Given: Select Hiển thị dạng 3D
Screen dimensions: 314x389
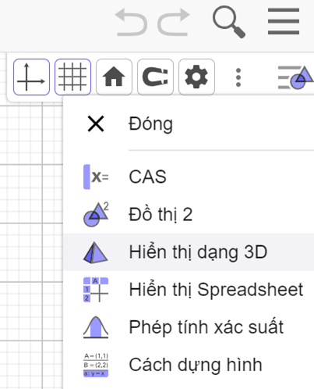Looking at the screenshot, I should [x=189, y=252].
